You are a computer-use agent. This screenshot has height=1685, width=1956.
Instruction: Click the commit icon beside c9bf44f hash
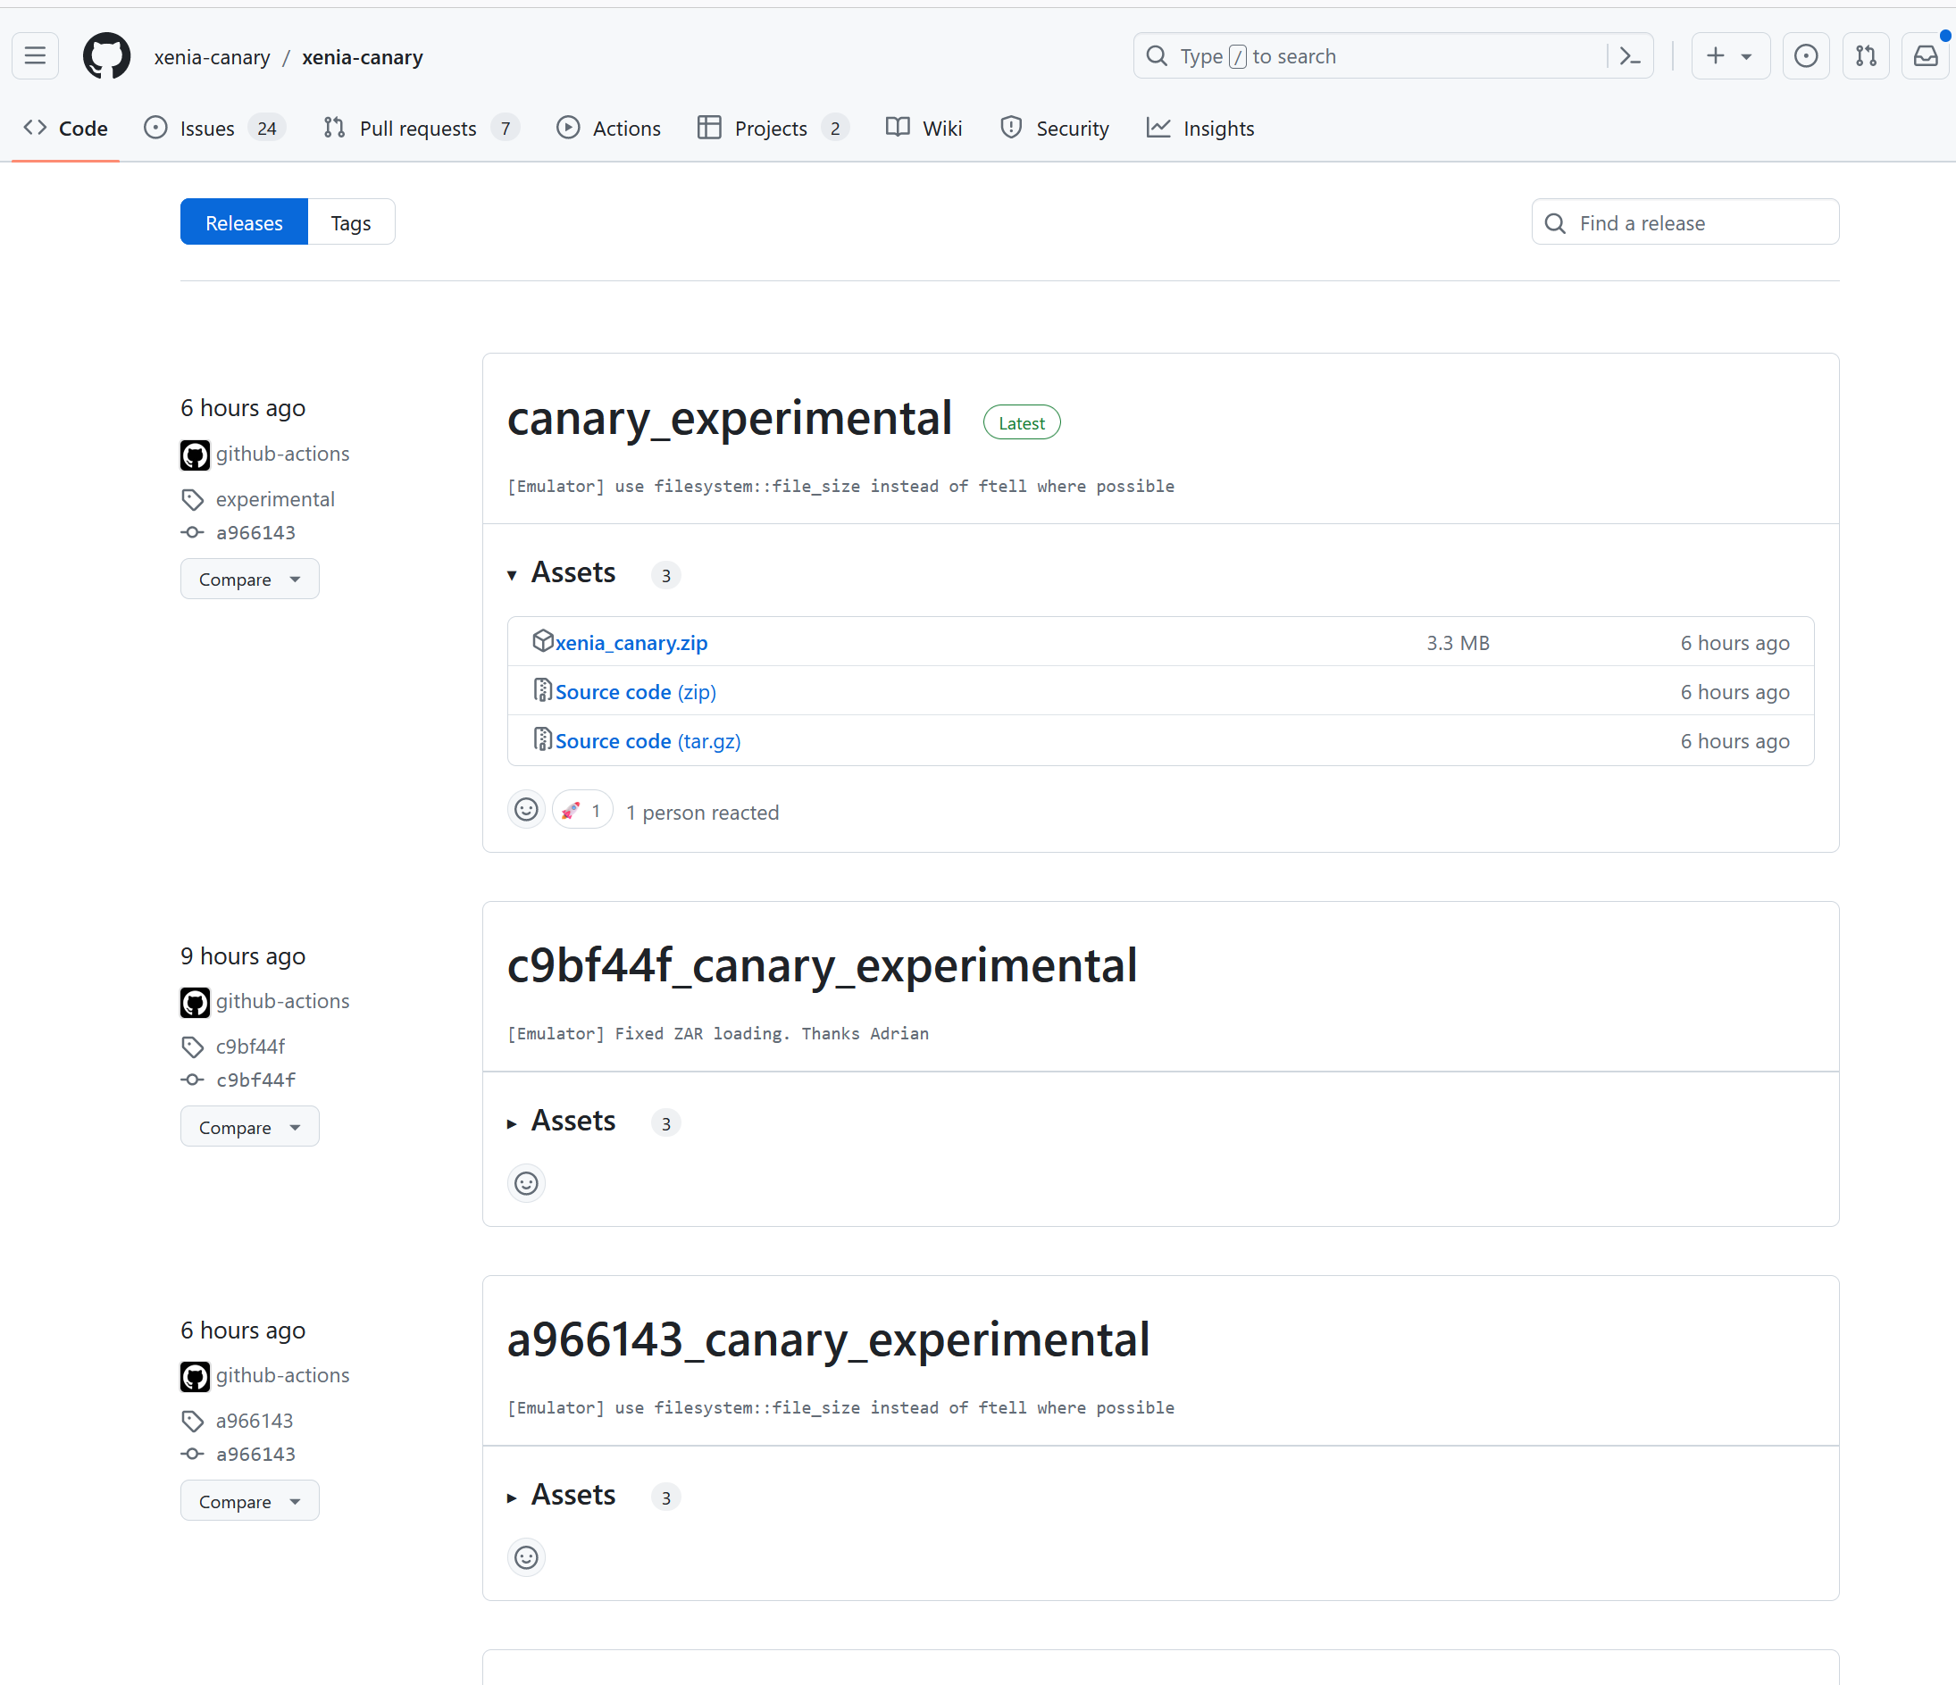(193, 1080)
